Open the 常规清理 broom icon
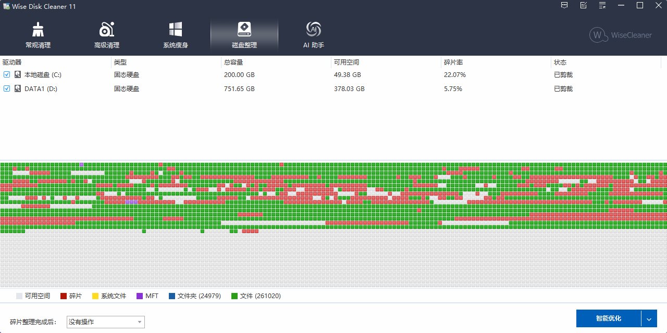667x333 pixels. click(x=38, y=30)
